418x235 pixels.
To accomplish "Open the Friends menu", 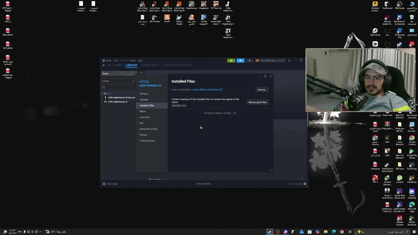I will (124, 60).
